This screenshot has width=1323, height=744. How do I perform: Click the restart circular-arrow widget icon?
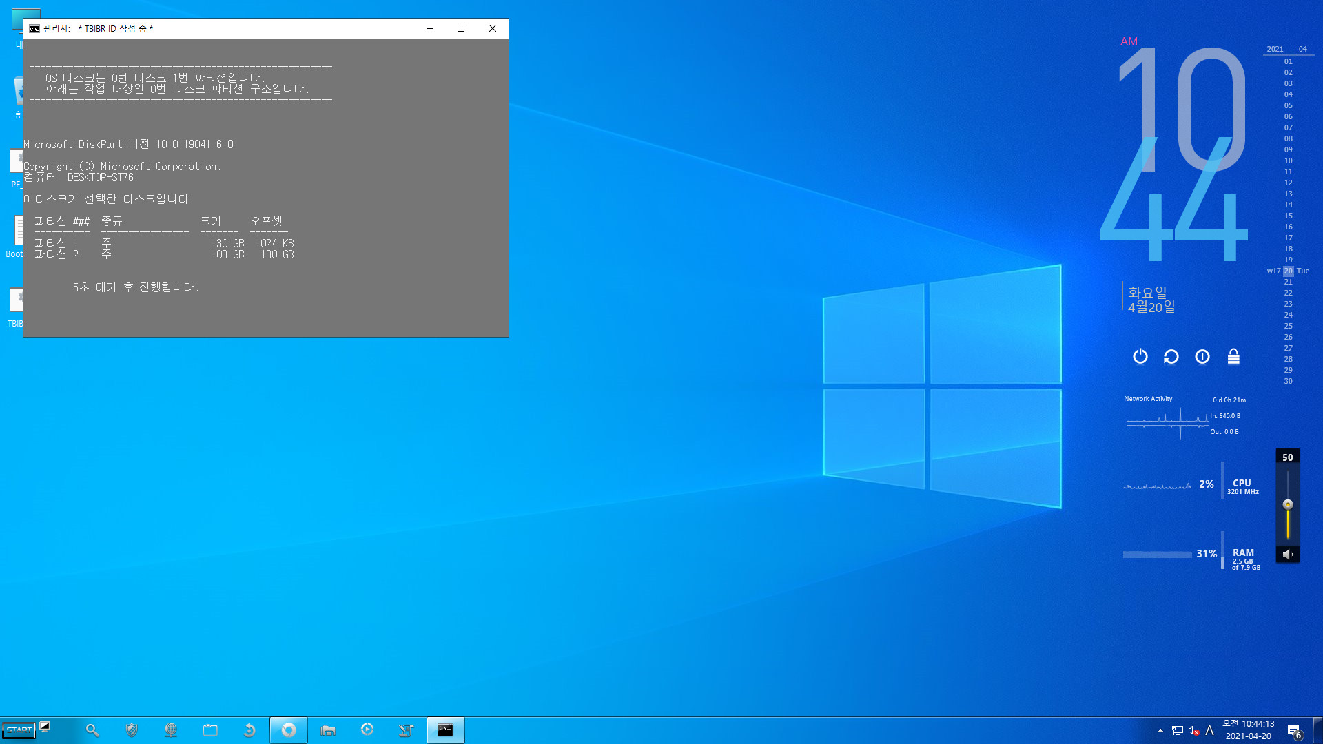[1171, 356]
